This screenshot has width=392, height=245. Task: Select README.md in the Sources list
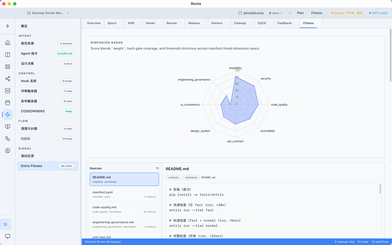tap(124, 179)
